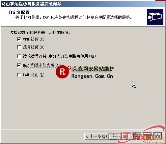Enable the 拨号访问(D) checkbox
The image size is (166, 144).
19,47
